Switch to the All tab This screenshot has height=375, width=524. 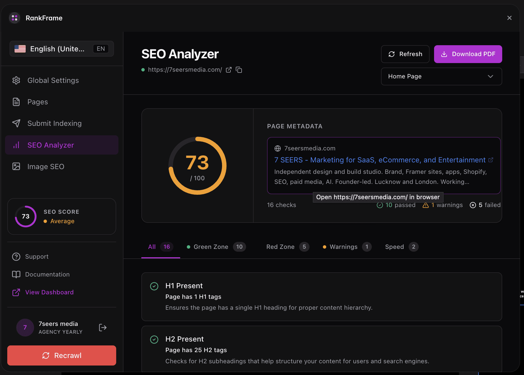tap(161, 247)
